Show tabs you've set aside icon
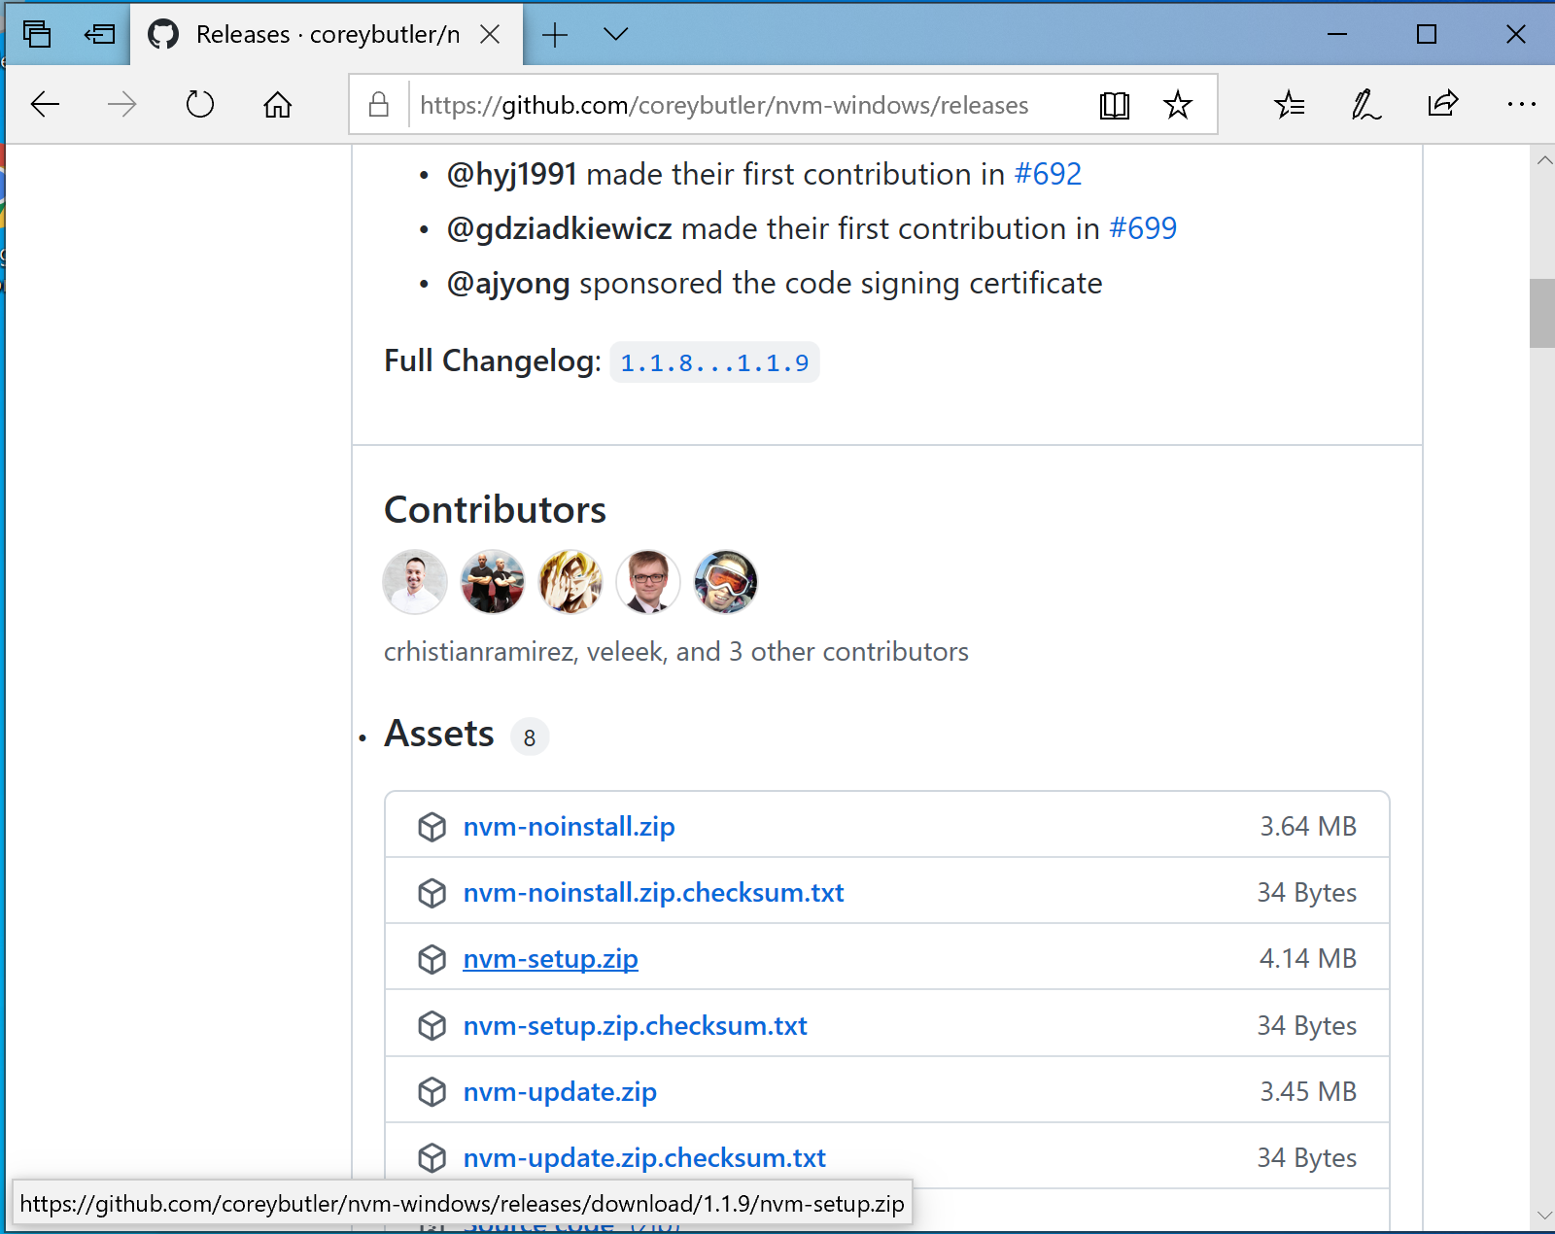The height and width of the screenshot is (1234, 1555). [x=37, y=34]
